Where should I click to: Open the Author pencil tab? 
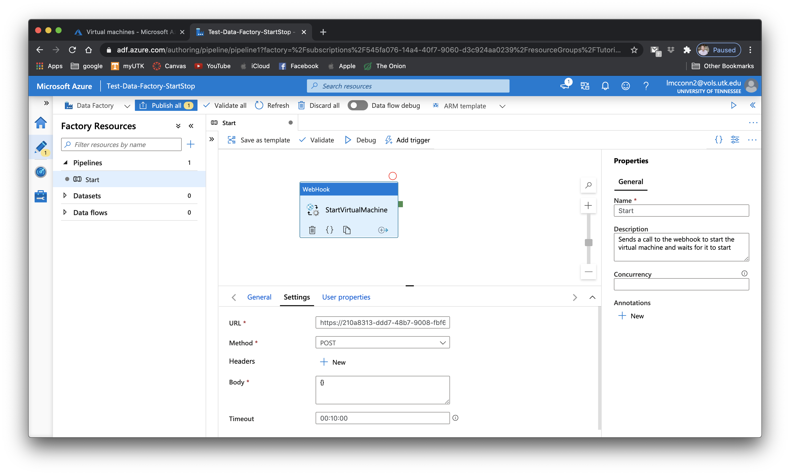[x=41, y=147]
